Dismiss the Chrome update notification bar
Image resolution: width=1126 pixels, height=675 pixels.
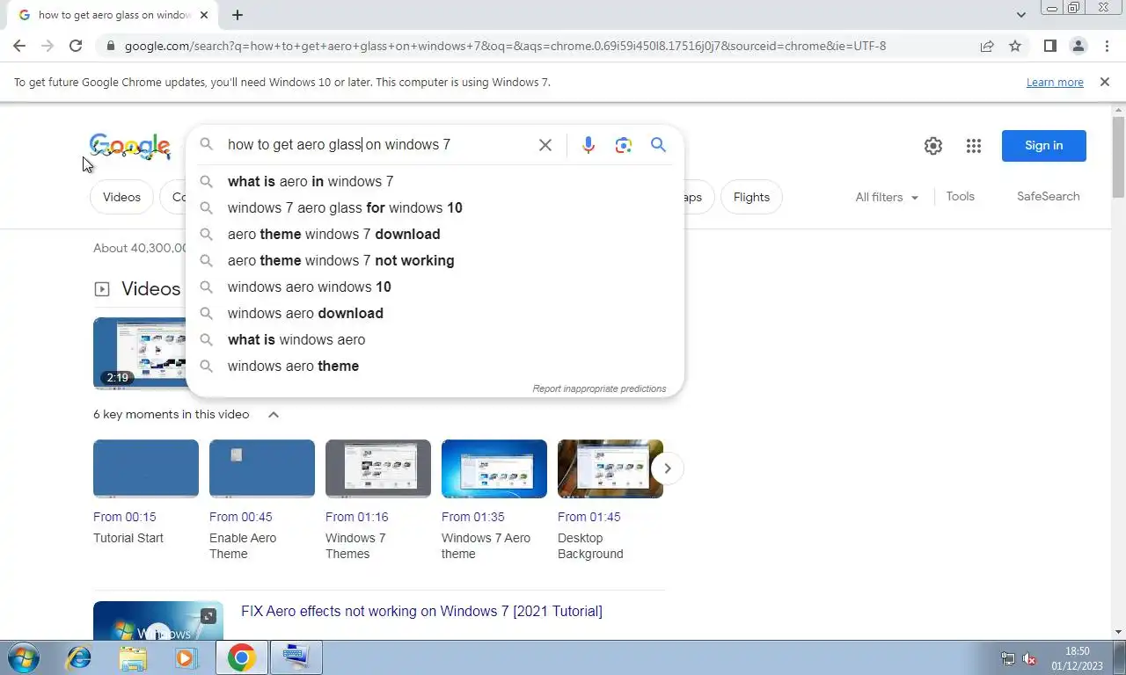coord(1104,82)
